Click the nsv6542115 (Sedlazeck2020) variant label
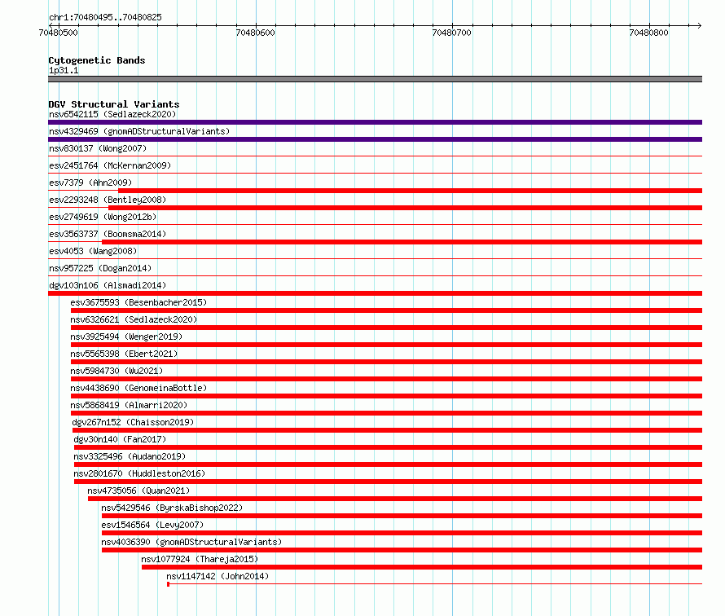This screenshot has width=725, height=616. 112,114
